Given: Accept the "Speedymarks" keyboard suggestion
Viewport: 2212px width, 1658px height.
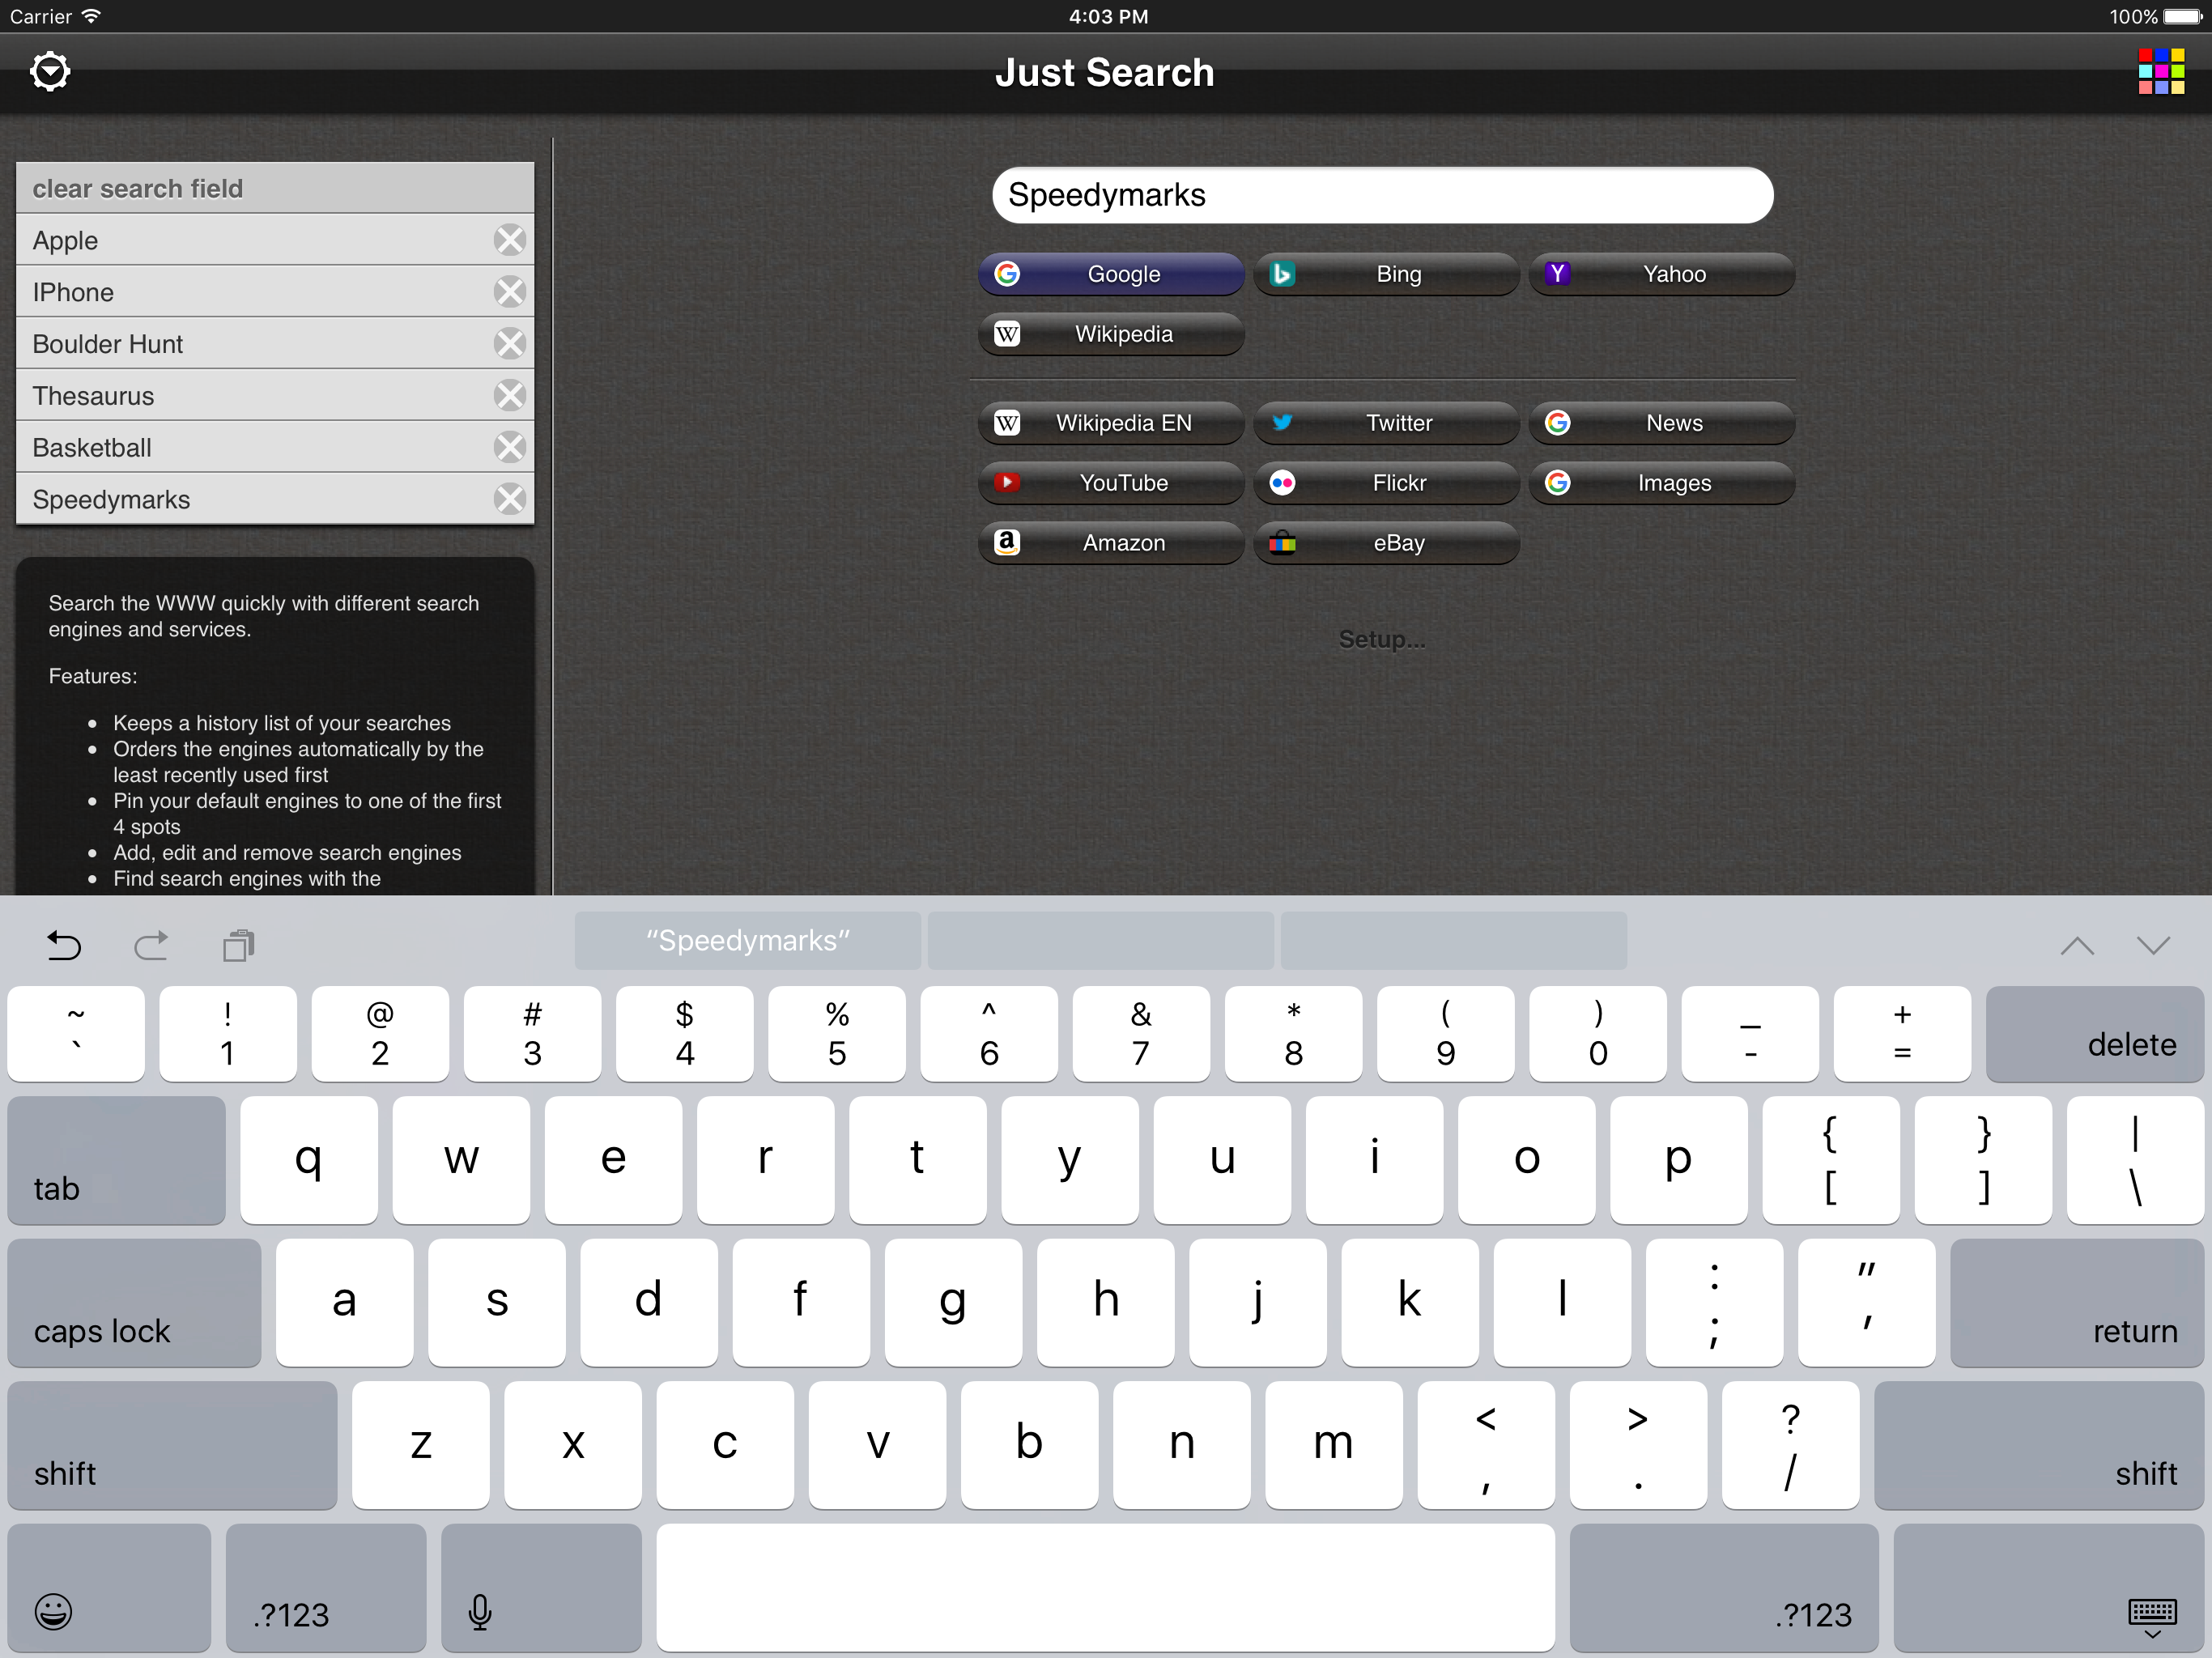Looking at the screenshot, I should coord(747,941).
